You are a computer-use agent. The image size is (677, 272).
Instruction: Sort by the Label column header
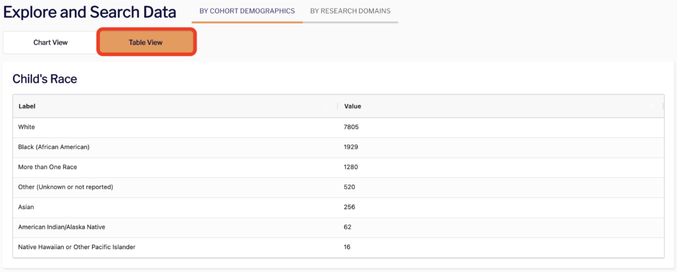[x=27, y=106]
